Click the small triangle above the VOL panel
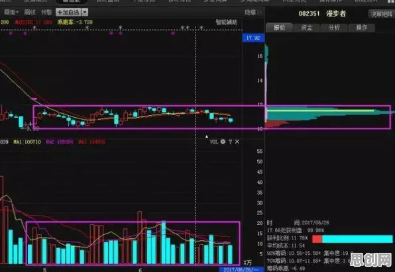Screen dimensions: 395x272 [x=207, y=136]
